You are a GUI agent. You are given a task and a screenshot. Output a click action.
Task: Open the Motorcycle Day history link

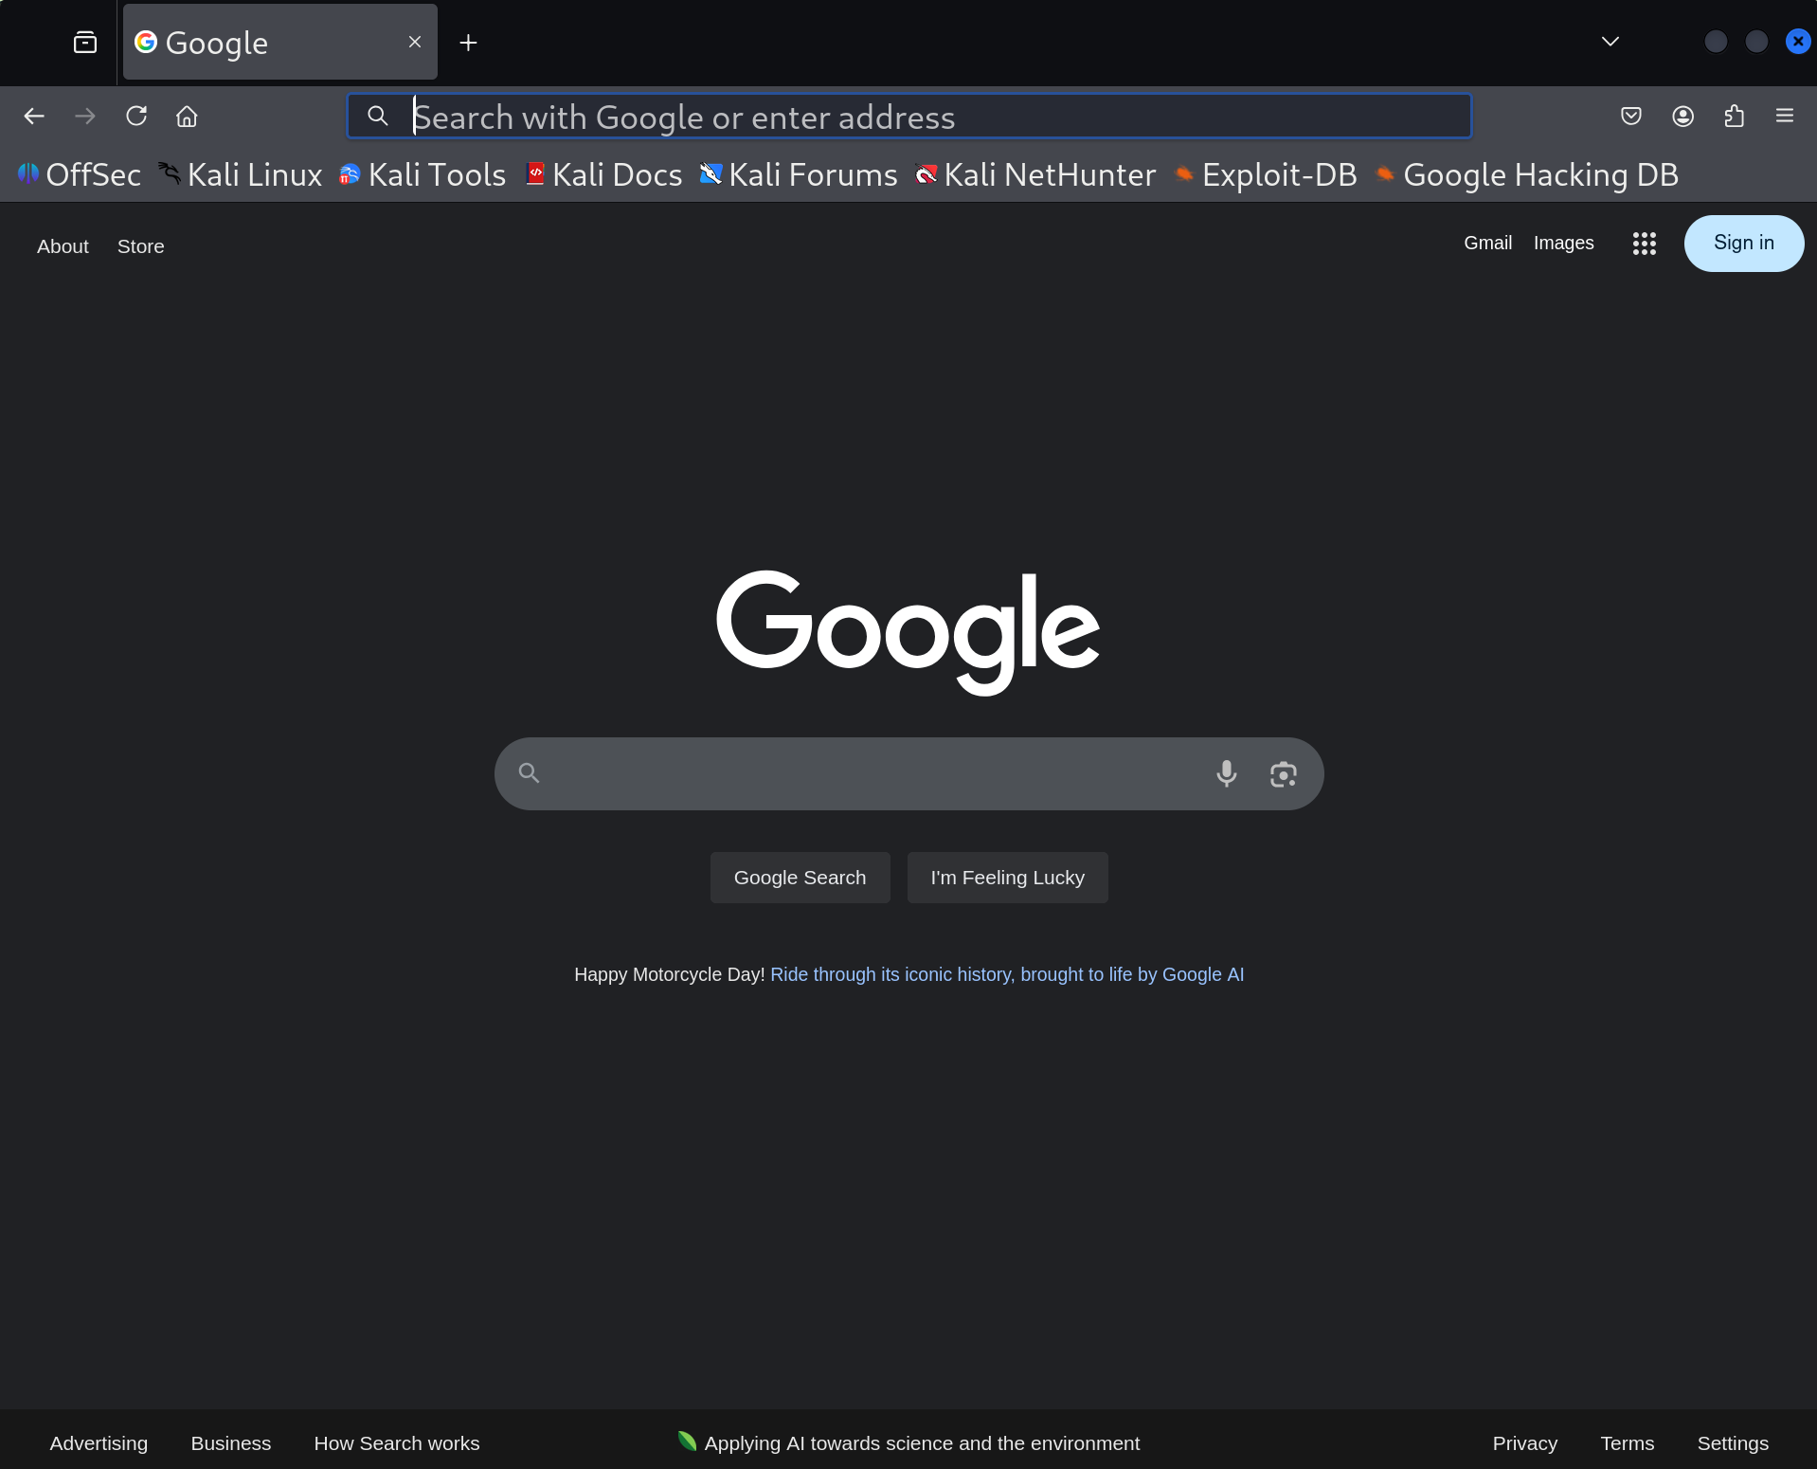tap(1007, 974)
